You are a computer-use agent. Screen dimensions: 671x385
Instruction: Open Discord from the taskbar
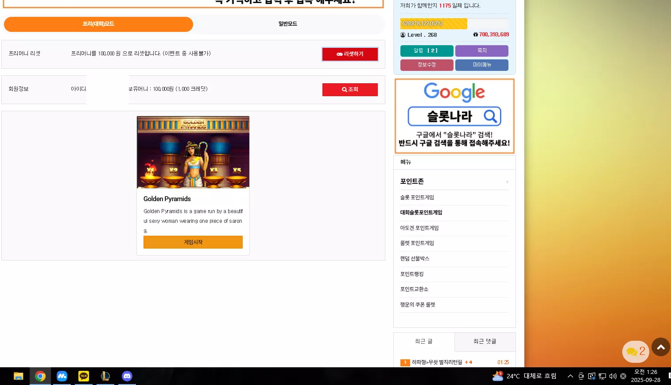[x=127, y=376]
